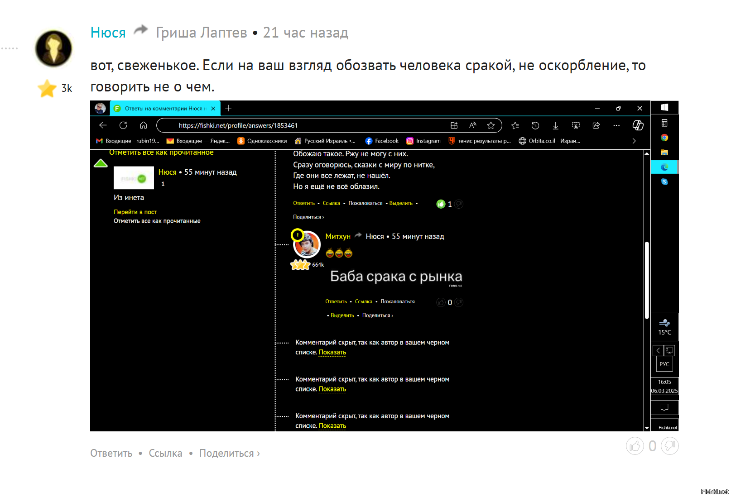Open the Одноклассники bookmark
This screenshot has width=731, height=497.
(262, 141)
